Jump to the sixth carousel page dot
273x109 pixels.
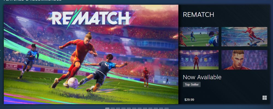tap(134, 108)
